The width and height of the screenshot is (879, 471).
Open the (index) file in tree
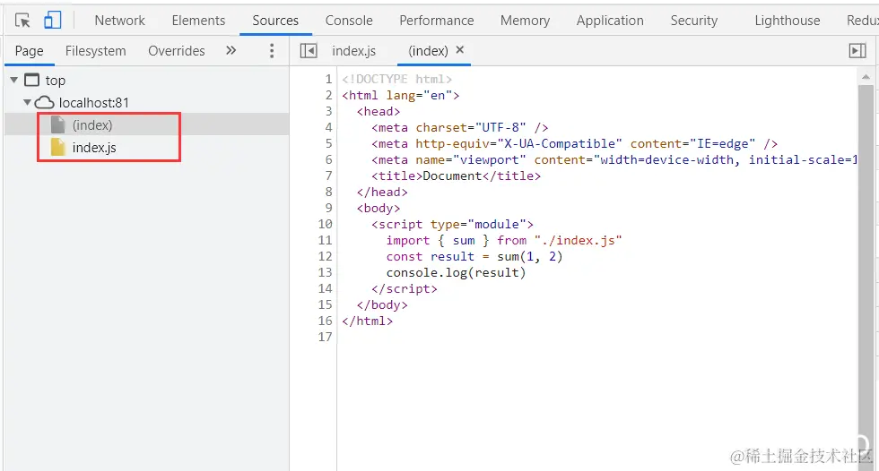pos(91,125)
